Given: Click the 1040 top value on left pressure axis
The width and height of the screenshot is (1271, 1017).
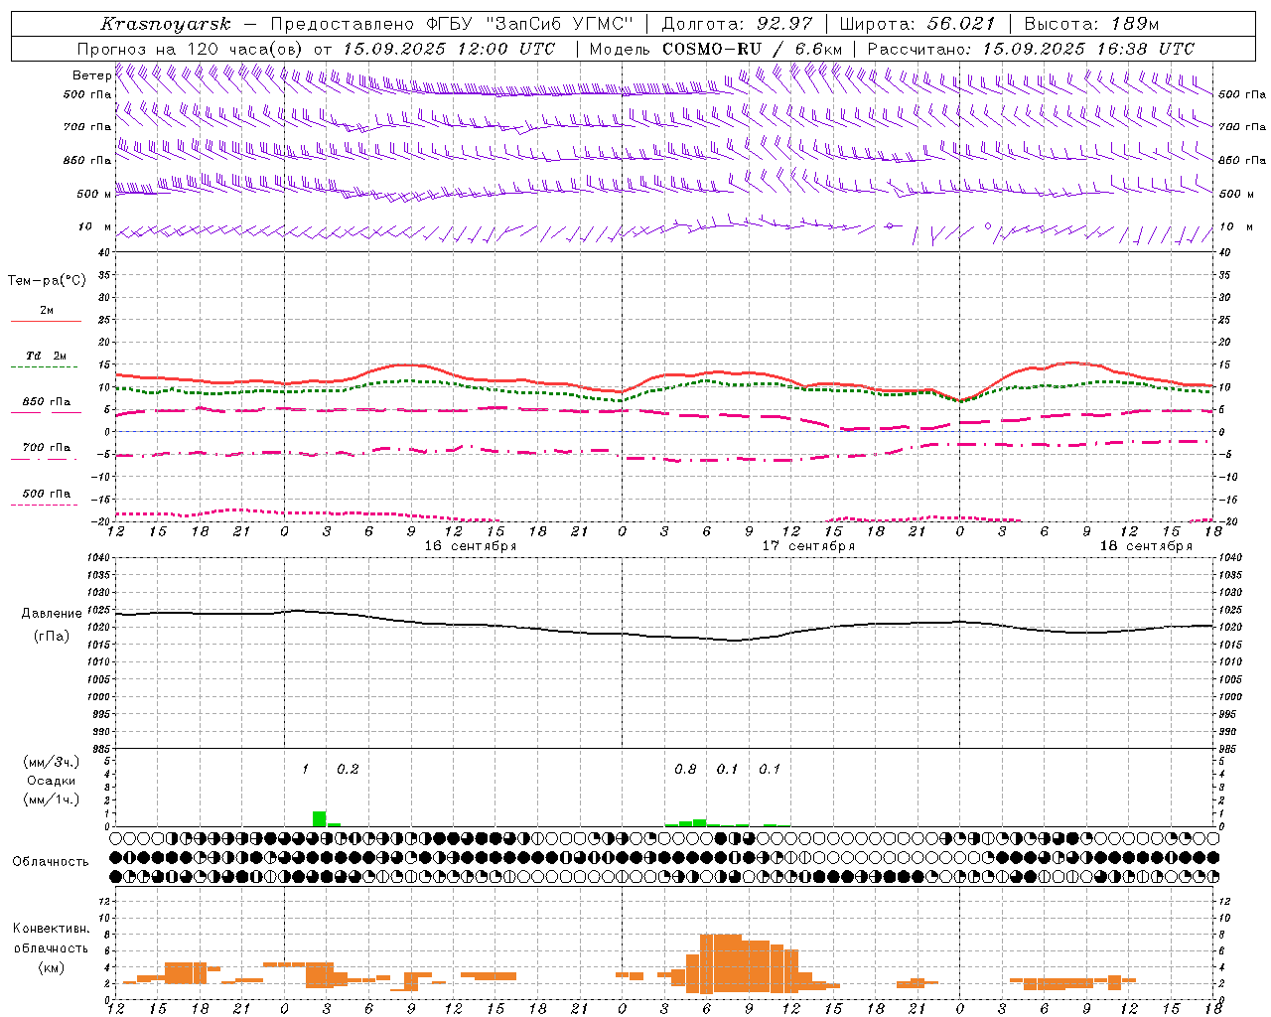Looking at the screenshot, I should (x=100, y=557).
